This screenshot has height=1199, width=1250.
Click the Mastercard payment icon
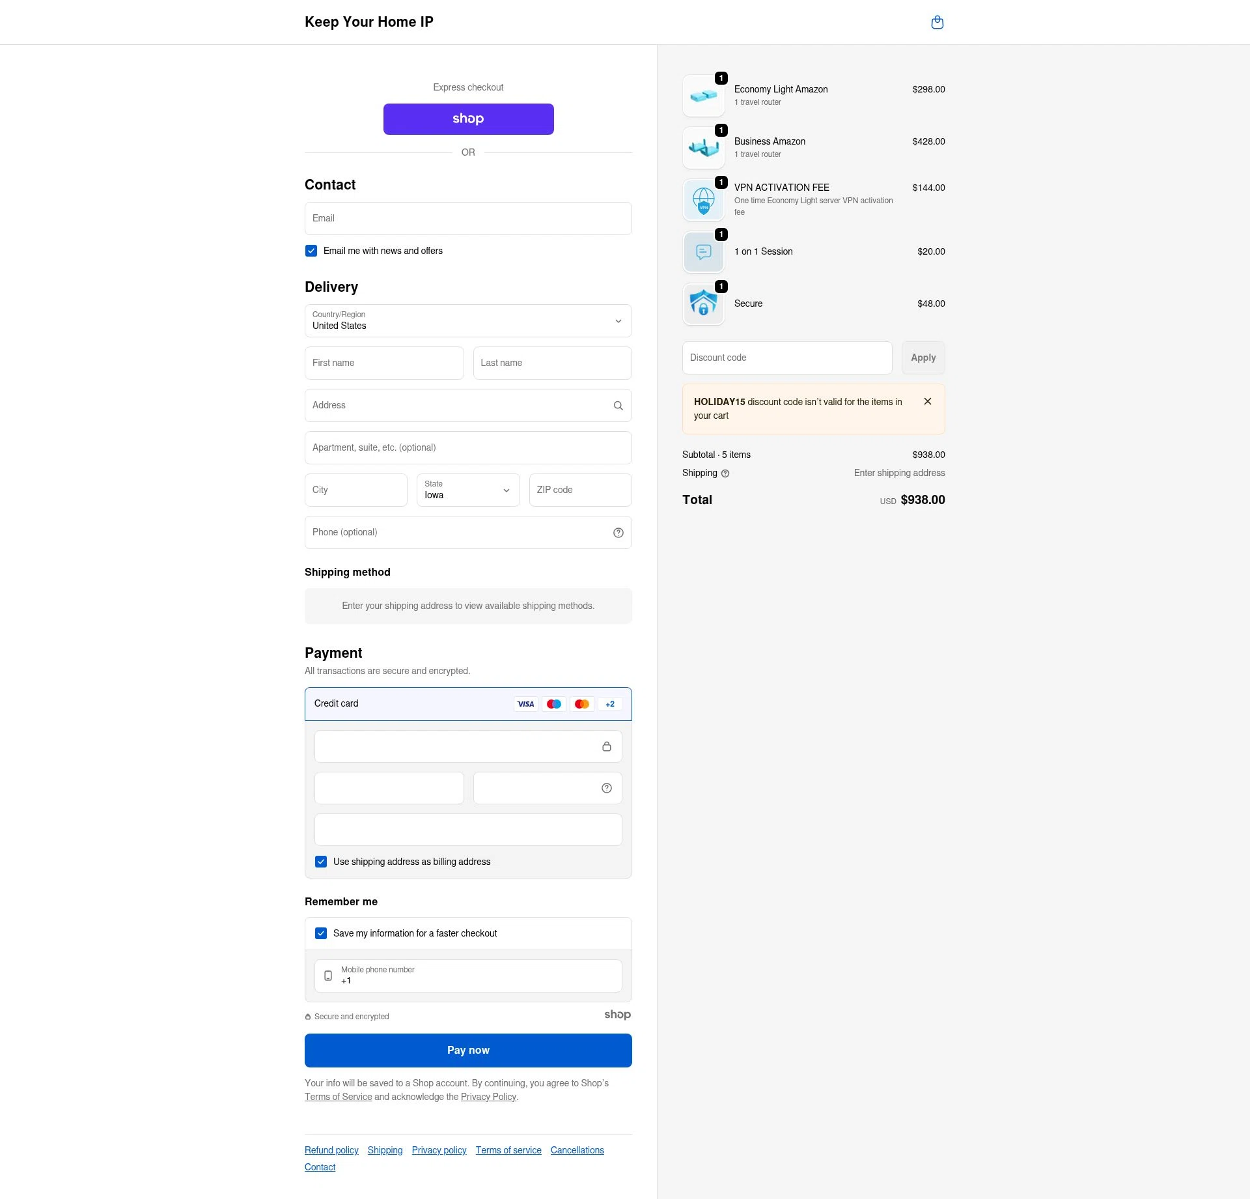(582, 704)
